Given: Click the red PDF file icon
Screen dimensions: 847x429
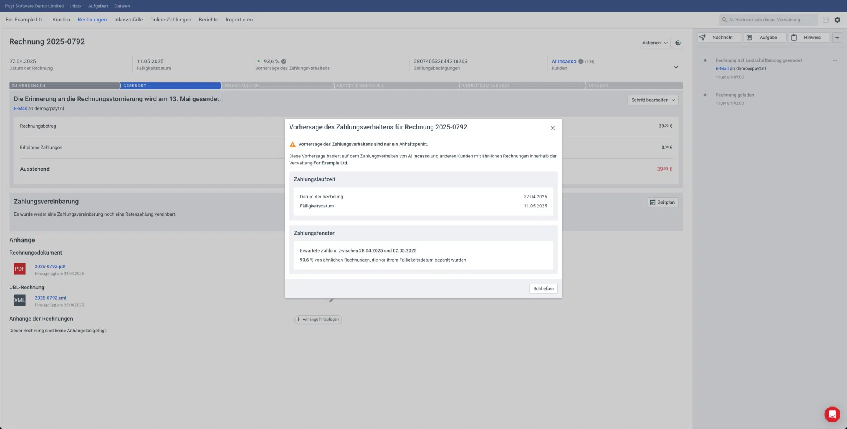Looking at the screenshot, I should click(x=19, y=269).
